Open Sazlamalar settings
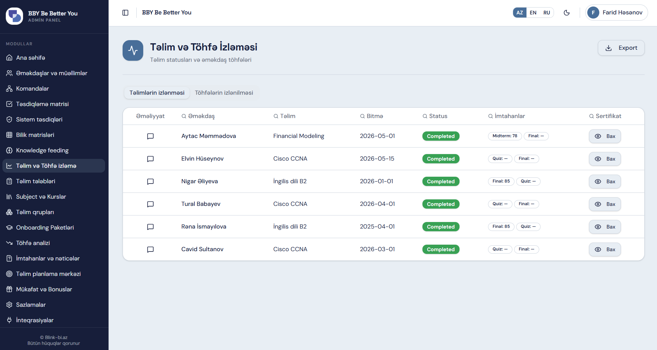This screenshot has height=350, width=657. [x=54, y=305]
